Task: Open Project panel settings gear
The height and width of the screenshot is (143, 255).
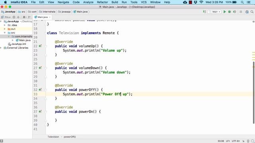Action: click(x=24, y=17)
